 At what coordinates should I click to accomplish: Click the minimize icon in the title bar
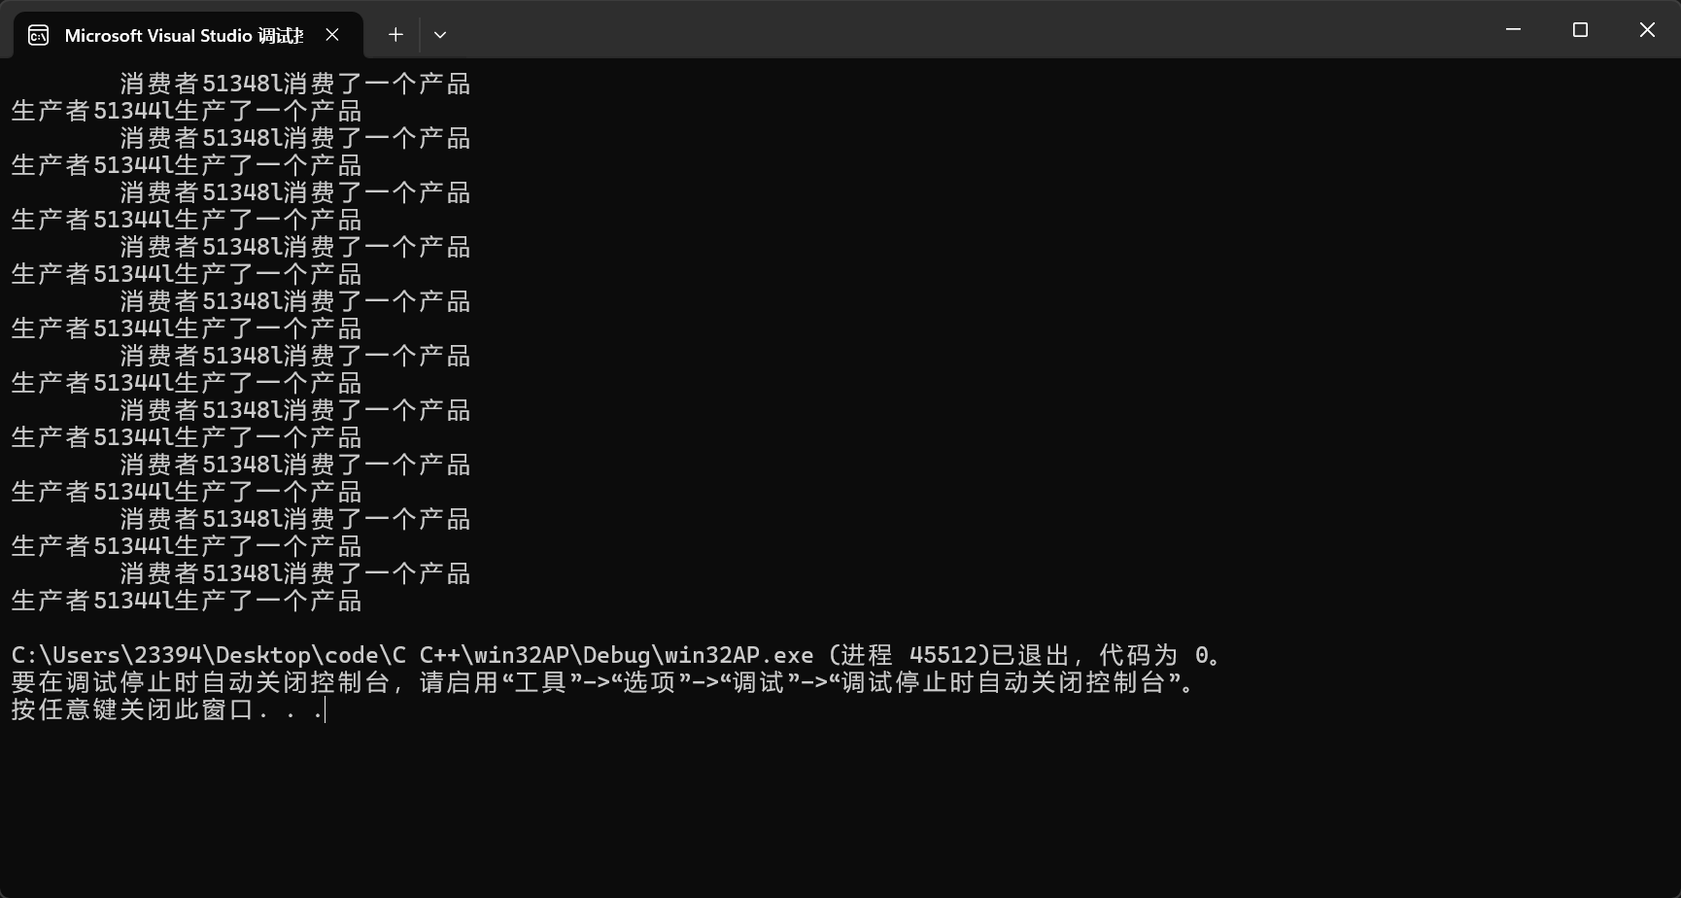(1512, 29)
